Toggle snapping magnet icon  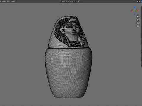(x=72, y=1)
